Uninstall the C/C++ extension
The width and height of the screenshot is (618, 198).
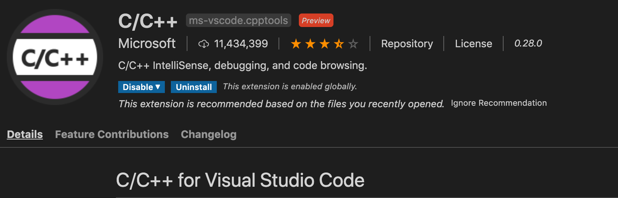coord(194,87)
